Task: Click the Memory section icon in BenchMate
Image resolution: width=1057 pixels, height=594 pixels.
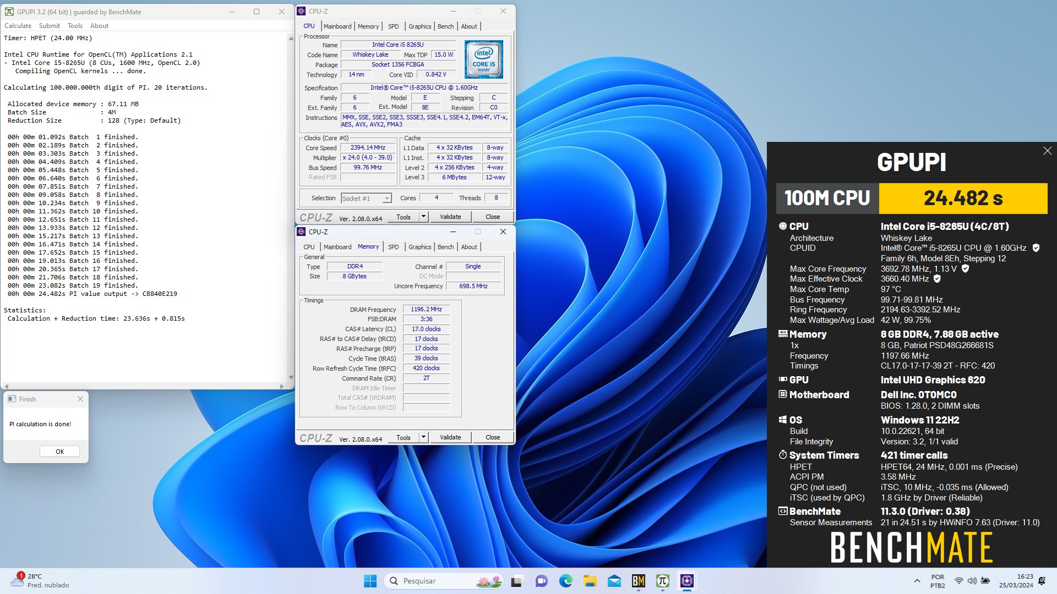Action: click(783, 334)
